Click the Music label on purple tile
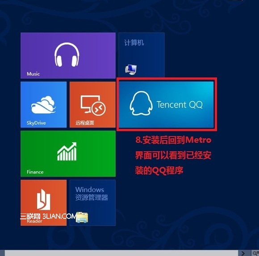 coord(33,74)
